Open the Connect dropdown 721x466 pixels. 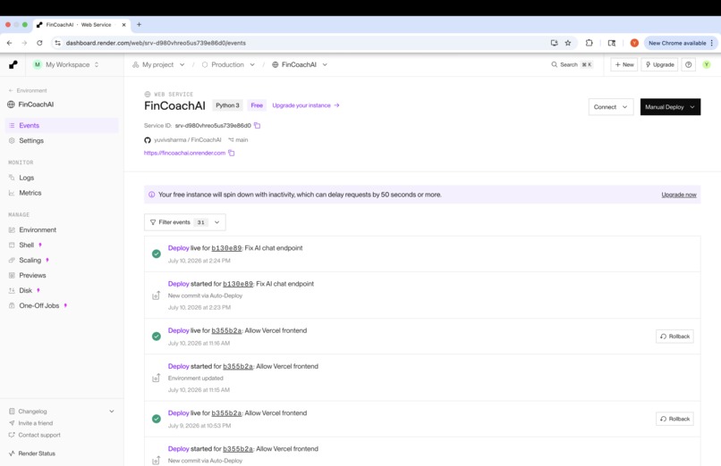611,107
